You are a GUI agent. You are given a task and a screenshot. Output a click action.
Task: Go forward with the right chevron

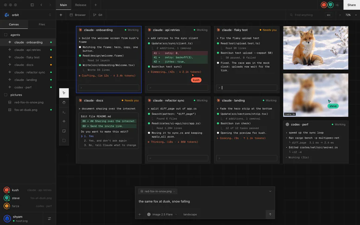[x=50, y=5]
